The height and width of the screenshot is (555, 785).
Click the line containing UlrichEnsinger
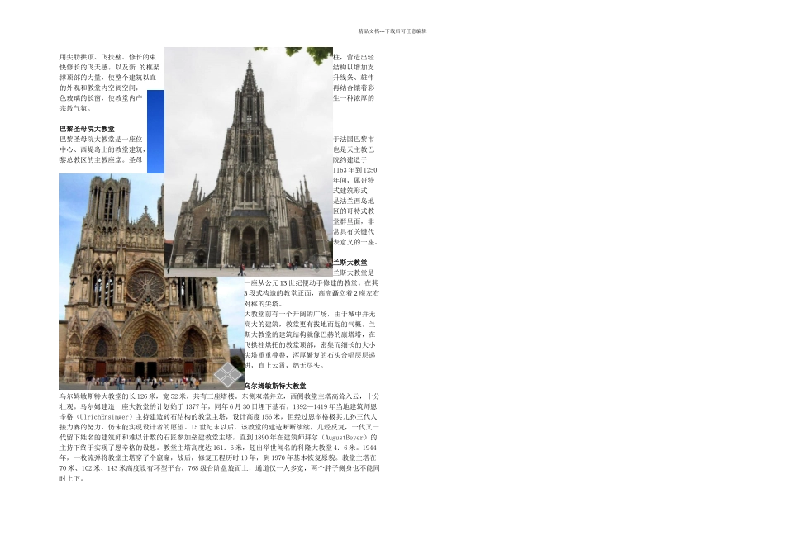(x=218, y=417)
